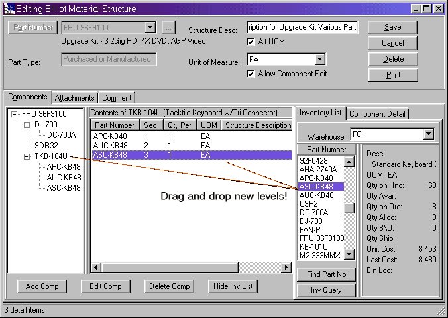Screen dimensions: 448x318
Task: Click the ellipsis browse button beside Part Number
Action: click(x=169, y=28)
